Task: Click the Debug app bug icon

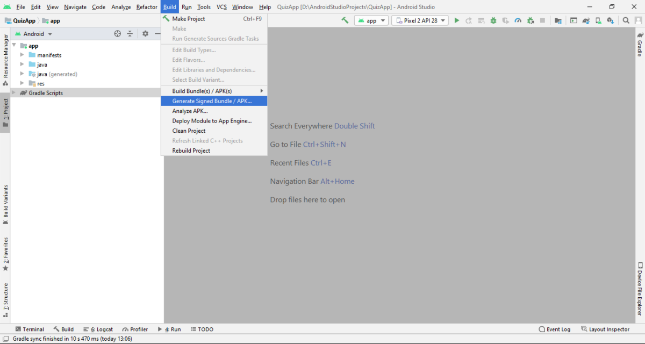Action: (x=493, y=20)
